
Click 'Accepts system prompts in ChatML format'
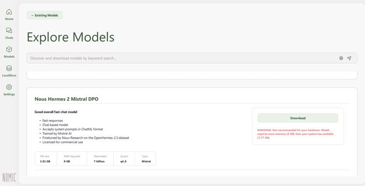73,129
